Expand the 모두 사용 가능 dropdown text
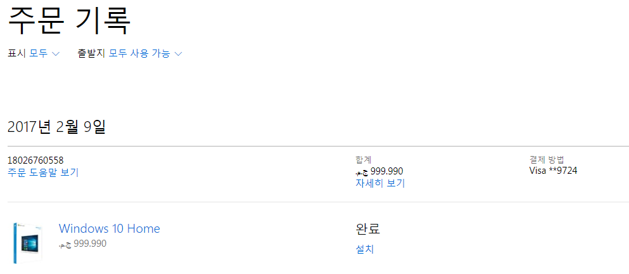The image size is (629, 274). pos(139,53)
